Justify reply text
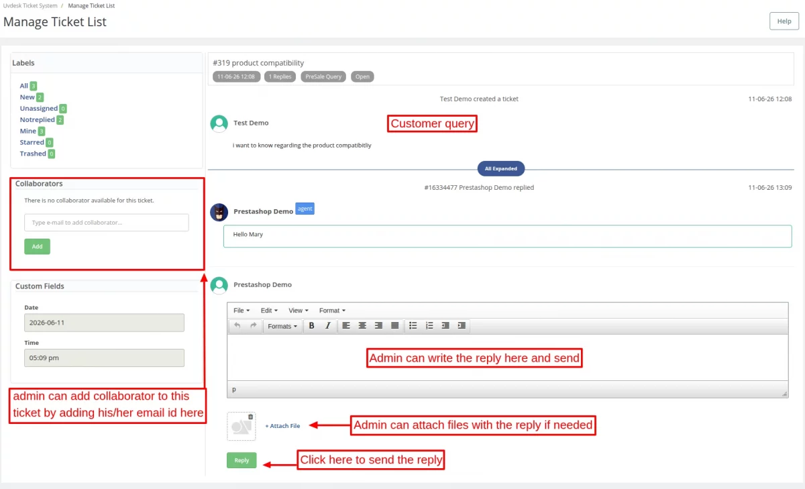The width and height of the screenshot is (805, 489). [x=394, y=326]
